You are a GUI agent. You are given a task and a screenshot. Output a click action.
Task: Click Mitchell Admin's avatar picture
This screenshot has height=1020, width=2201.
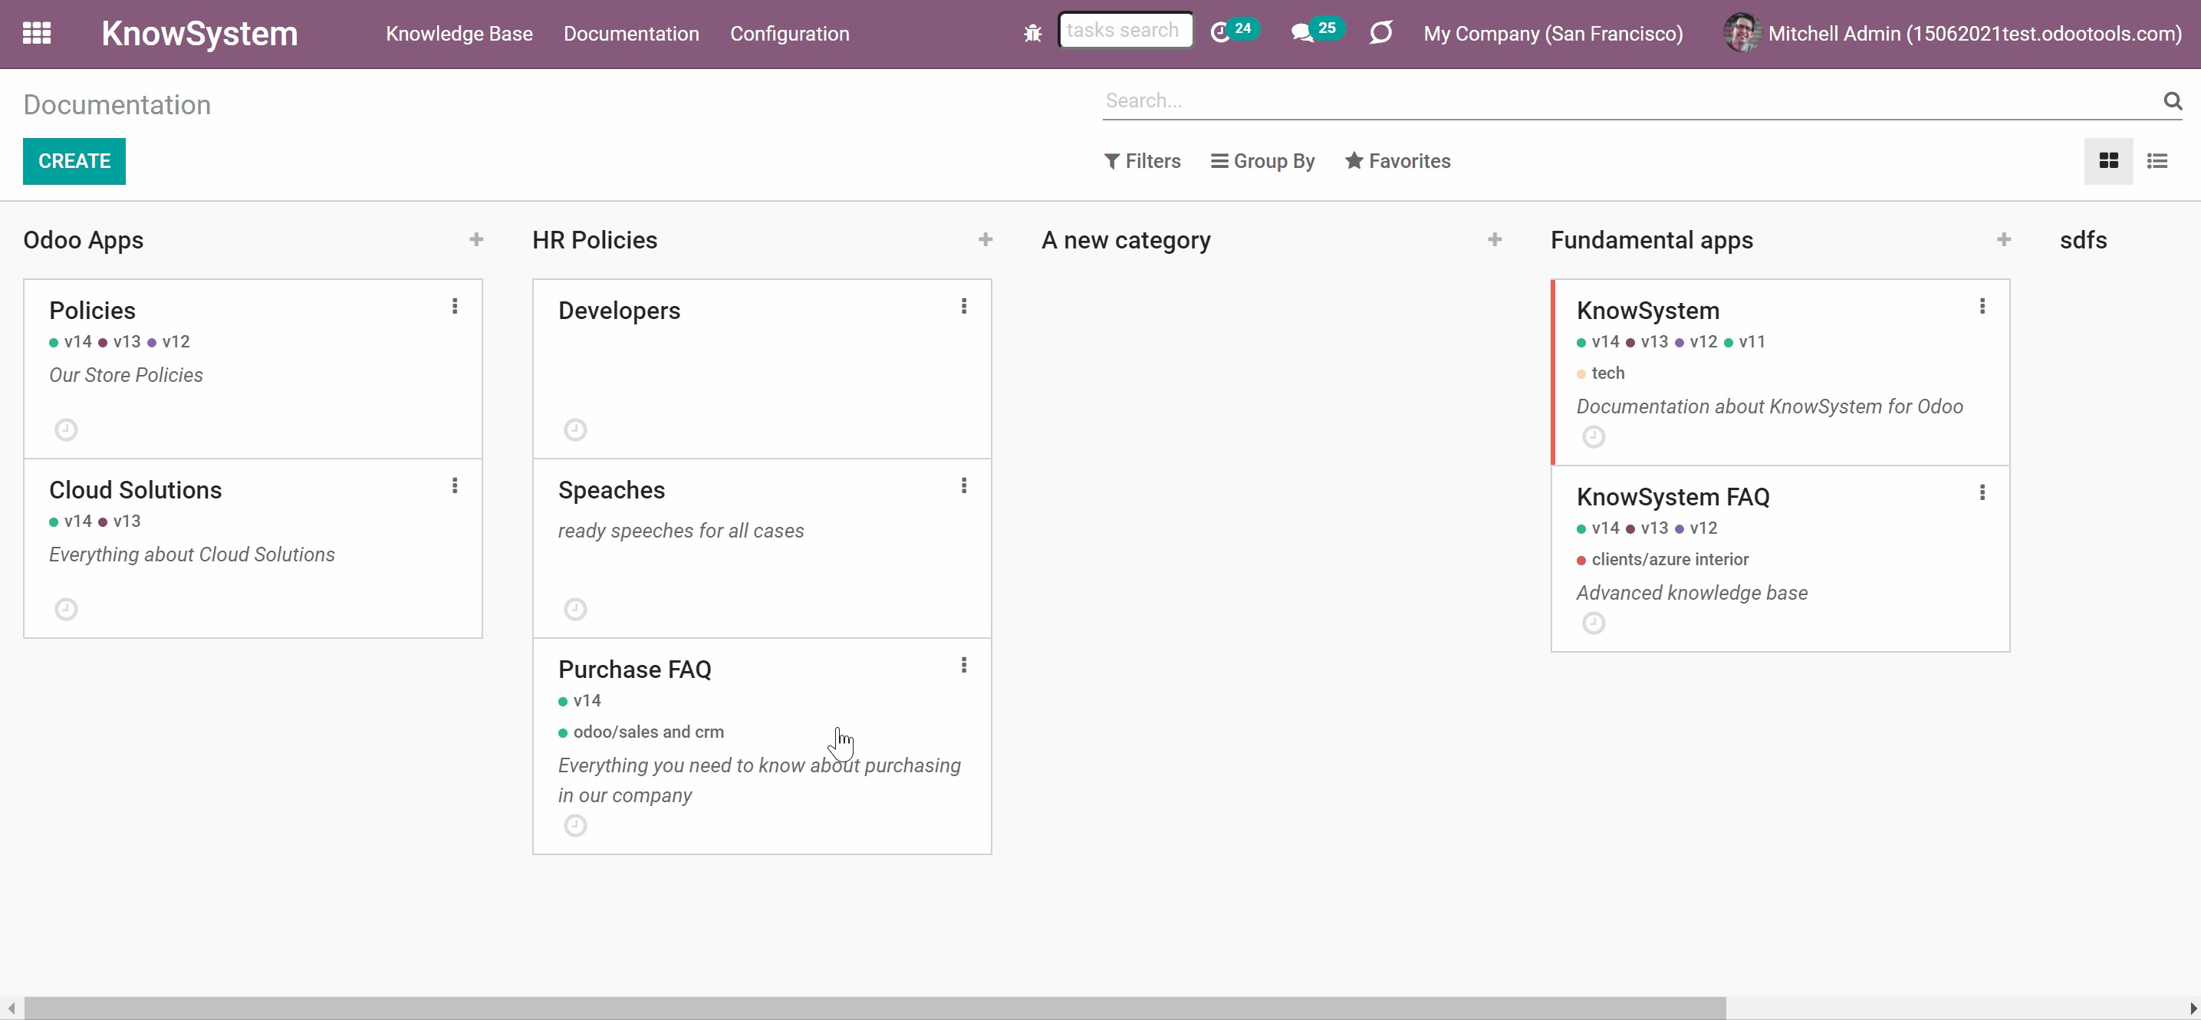[1742, 33]
